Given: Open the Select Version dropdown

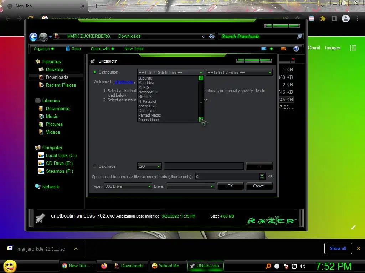Looking at the screenshot, I should 239,73.
